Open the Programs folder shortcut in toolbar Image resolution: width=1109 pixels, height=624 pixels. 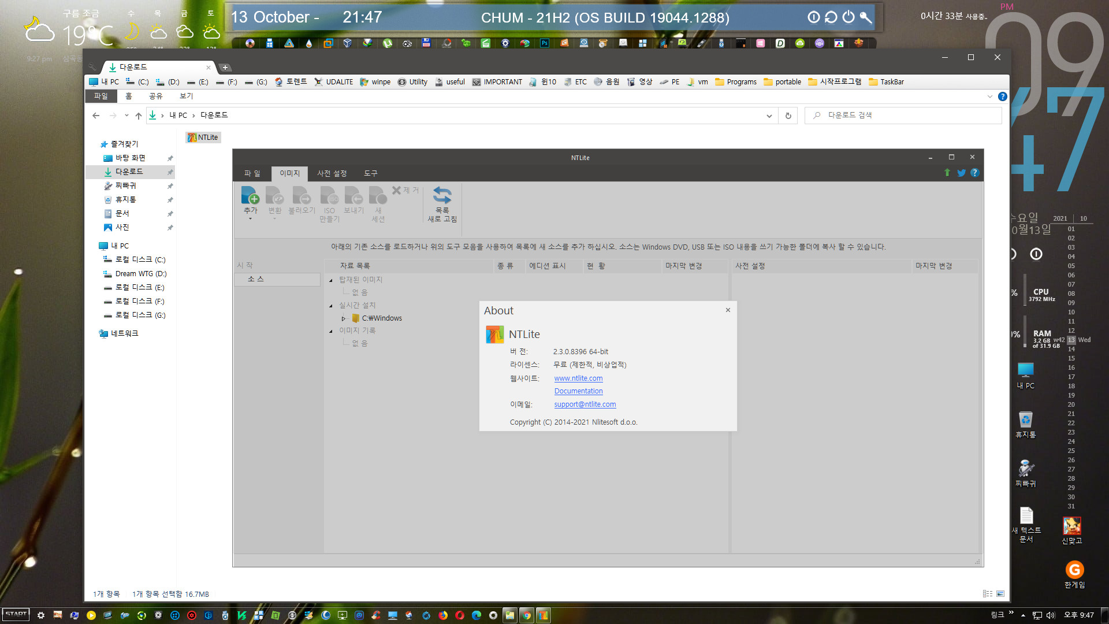point(735,82)
